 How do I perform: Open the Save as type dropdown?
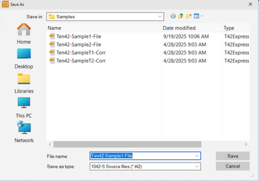[197, 166]
